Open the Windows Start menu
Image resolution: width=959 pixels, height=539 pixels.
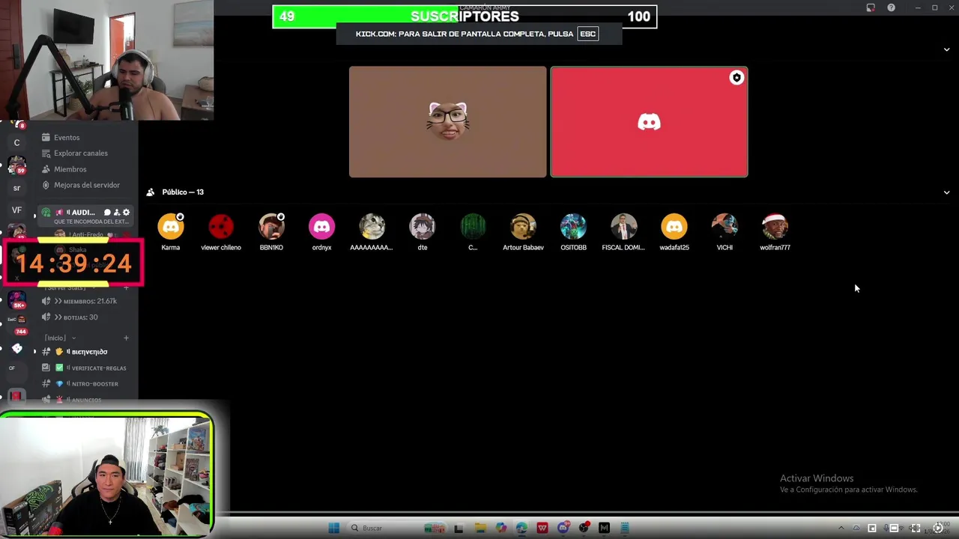pos(334,528)
